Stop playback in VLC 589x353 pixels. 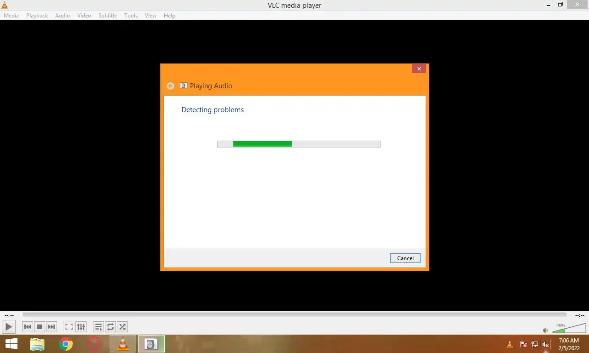(40, 327)
